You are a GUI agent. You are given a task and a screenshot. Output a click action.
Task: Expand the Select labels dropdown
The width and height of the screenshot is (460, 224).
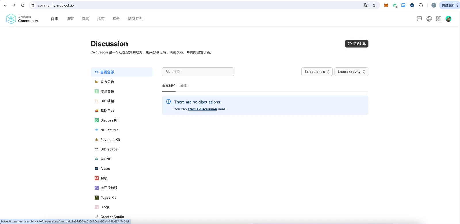pyautogui.click(x=317, y=72)
